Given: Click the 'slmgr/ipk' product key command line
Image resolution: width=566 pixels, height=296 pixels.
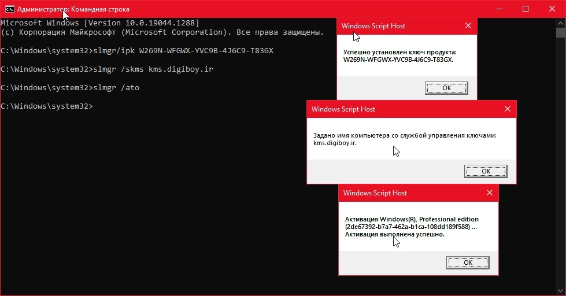Looking at the screenshot, I should [137, 51].
